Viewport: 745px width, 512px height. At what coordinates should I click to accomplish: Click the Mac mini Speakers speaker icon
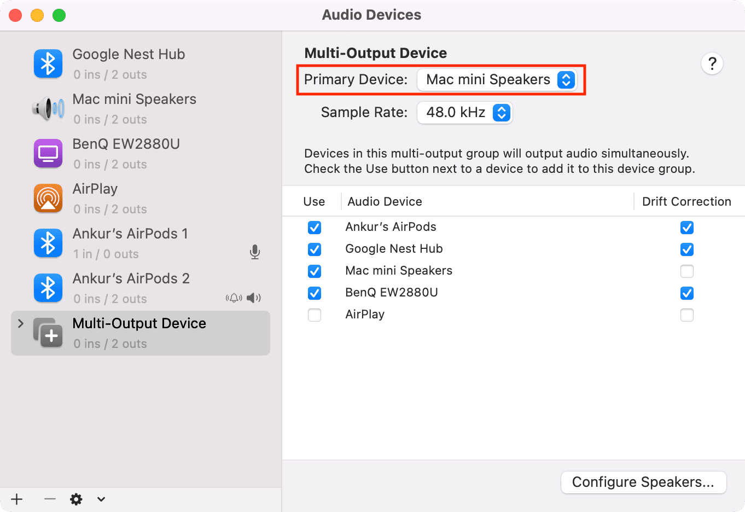click(x=48, y=109)
